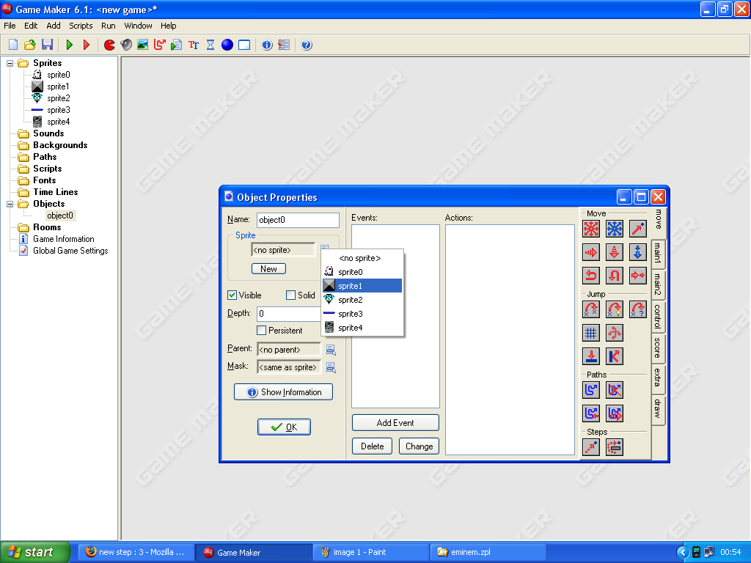Add a time line using hourglass icon
751x563 pixels.
[x=210, y=45]
